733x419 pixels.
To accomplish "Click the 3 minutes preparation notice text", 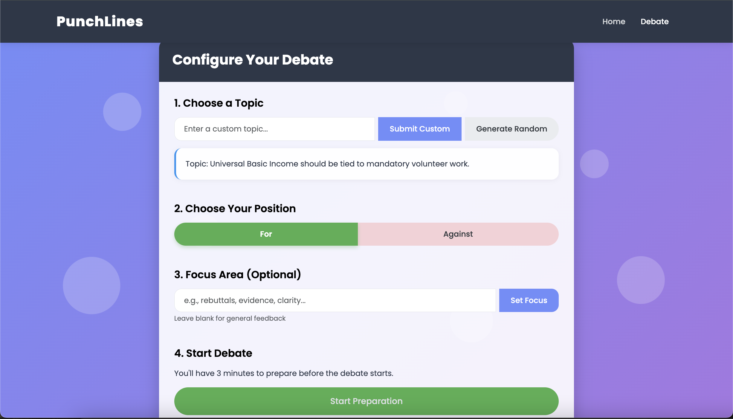I will 284,373.
